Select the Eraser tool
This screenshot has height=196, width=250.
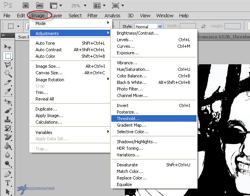8,137
